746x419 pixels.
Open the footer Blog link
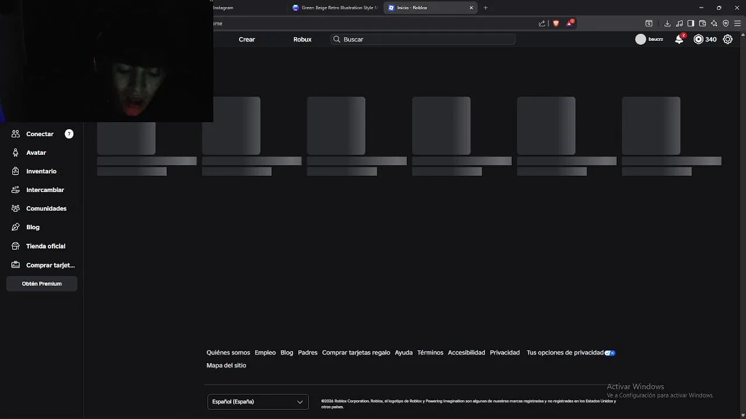click(287, 353)
